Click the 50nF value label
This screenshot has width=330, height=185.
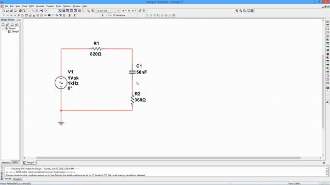click(x=141, y=72)
